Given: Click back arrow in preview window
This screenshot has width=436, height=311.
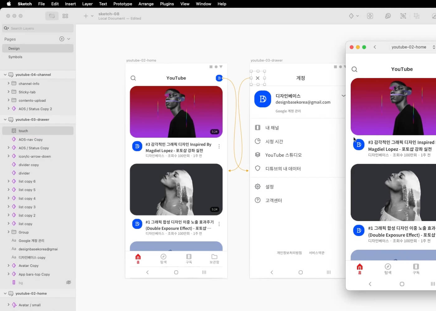Looking at the screenshot, I should (375, 47).
